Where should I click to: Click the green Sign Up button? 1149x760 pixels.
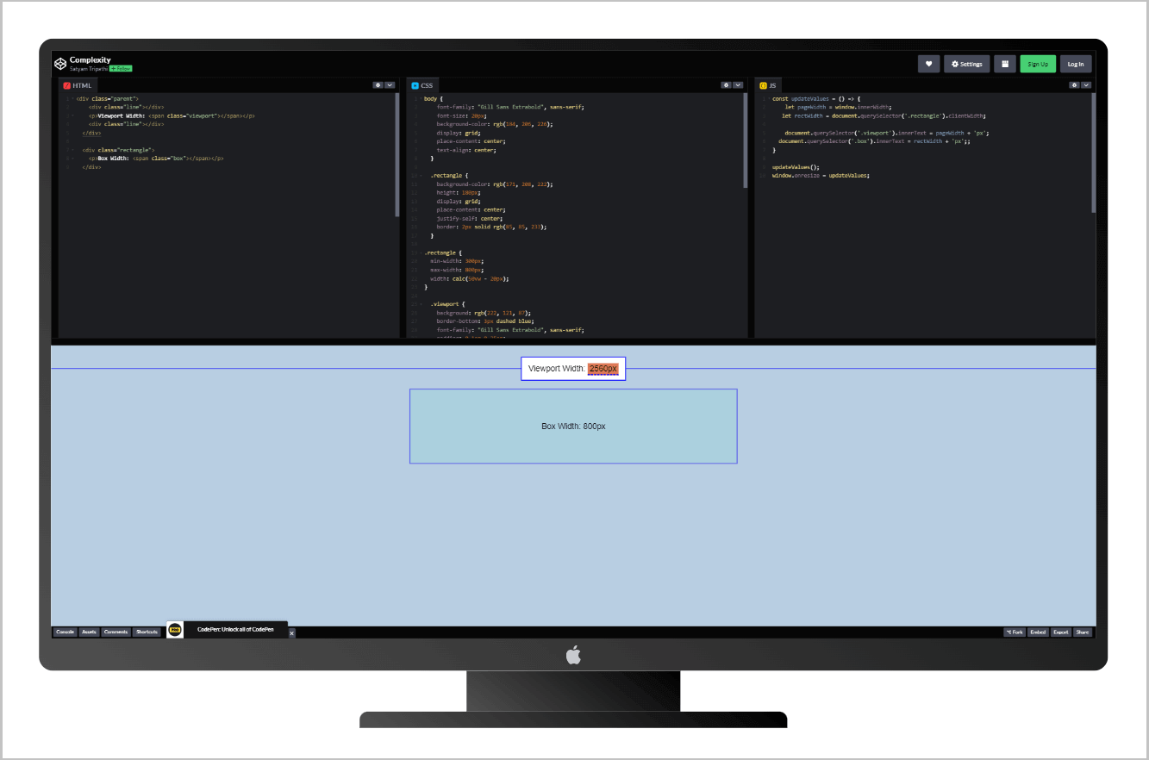pos(1038,64)
